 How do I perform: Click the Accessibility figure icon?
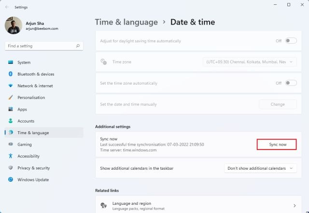pyautogui.click(x=11, y=156)
